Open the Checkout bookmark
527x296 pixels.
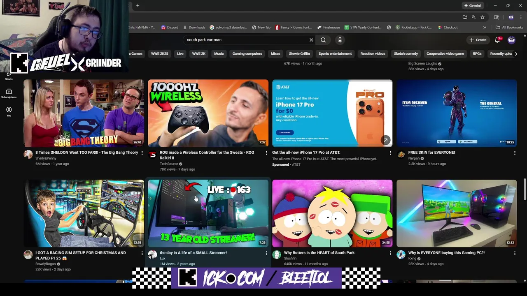448,28
